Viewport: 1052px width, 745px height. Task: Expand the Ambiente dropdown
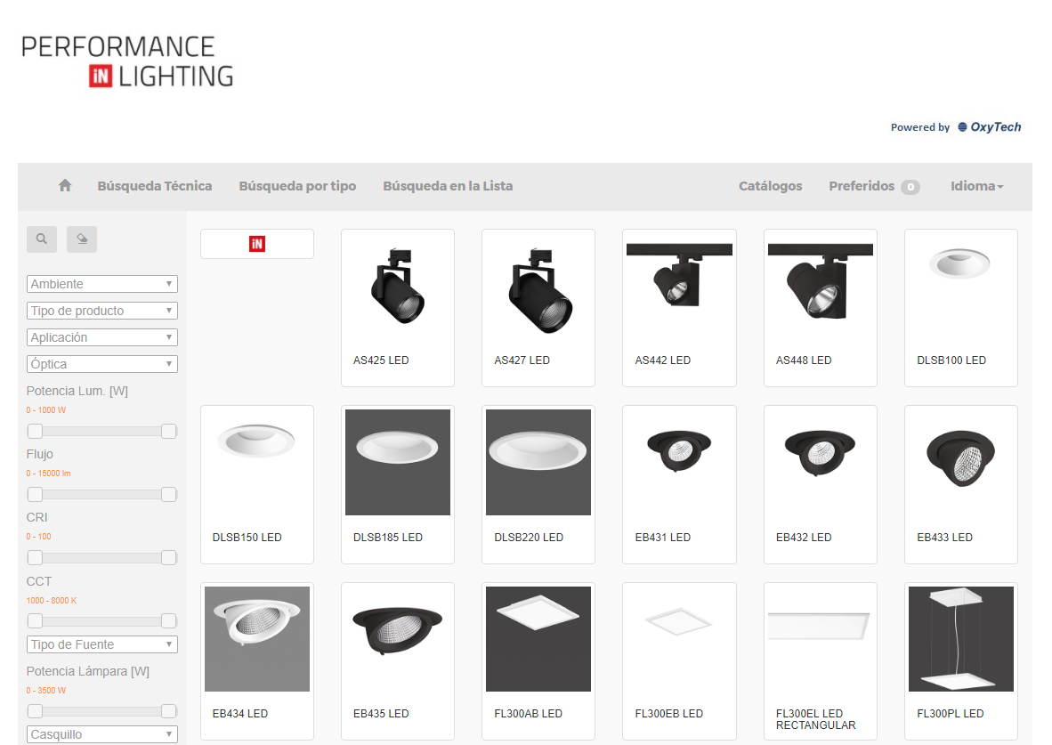pos(102,284)
